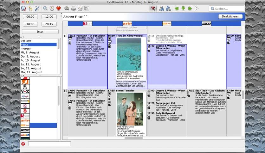Click the toolbar icon left of the printer
265x153 pixels.
tap(67, 9)
